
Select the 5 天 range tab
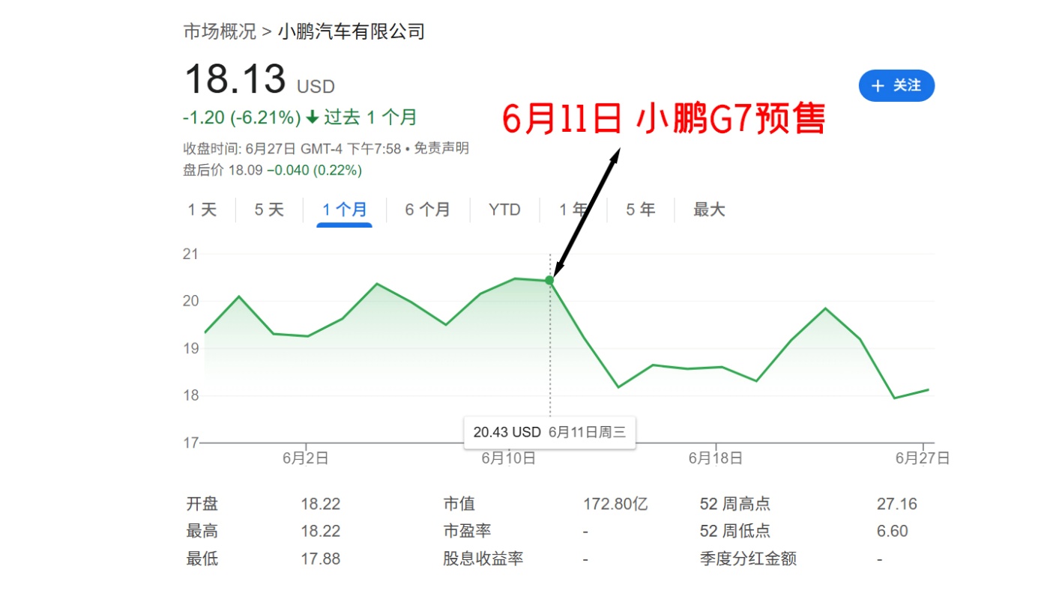269,210
